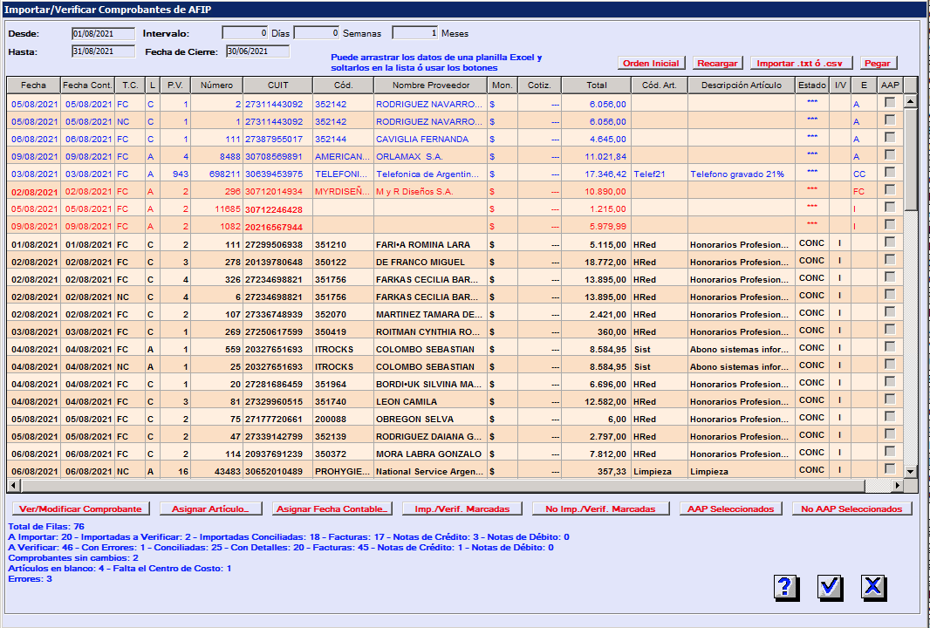Select code cell 351964
The height and width of the screenshot is (628, 930).
pos(344,384)
